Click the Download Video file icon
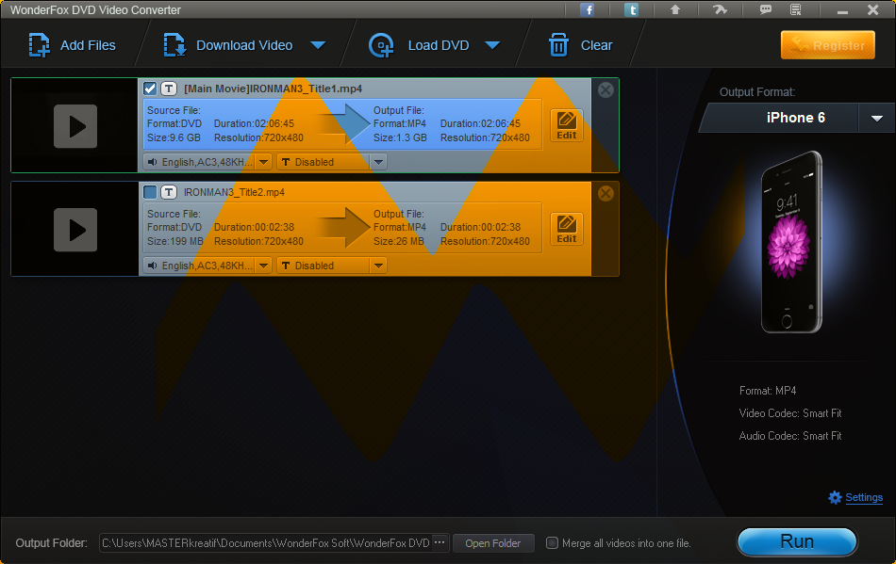 pos(174,45)
